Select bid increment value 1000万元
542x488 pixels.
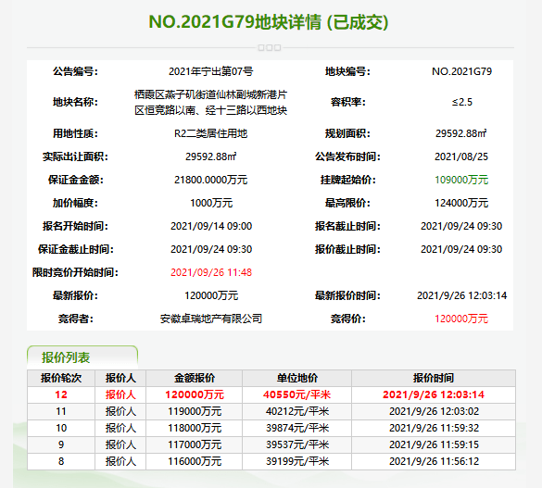click(211, 203)
